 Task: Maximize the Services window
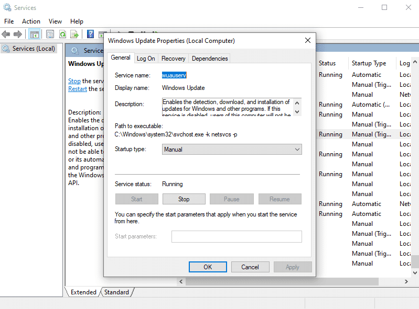tap(384, 7)
